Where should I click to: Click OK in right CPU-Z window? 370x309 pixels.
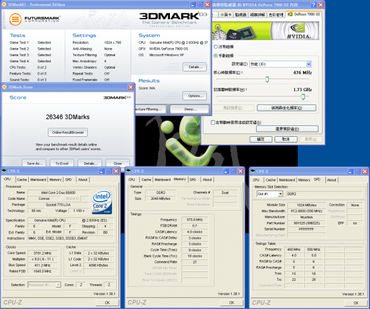click(x=356, y=303)
